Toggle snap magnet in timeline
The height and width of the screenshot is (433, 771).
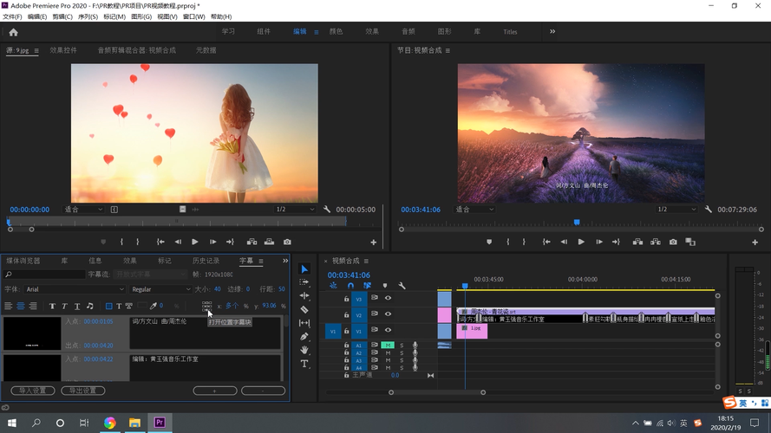350,286
